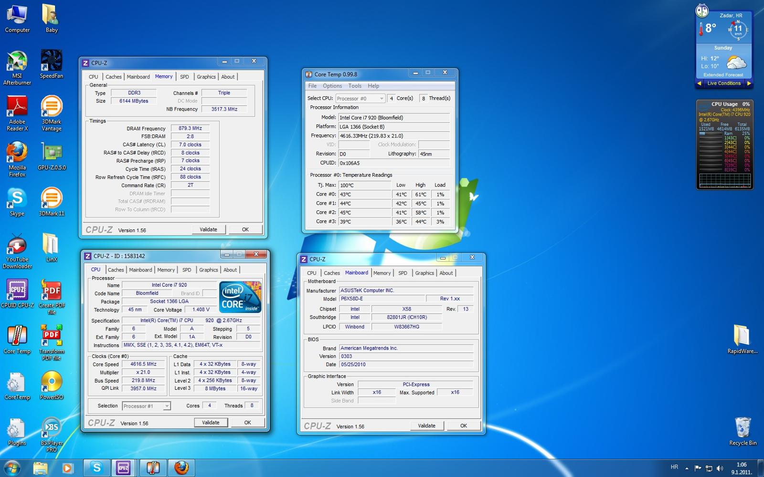
Task: Open Live Conditions in the weather gadget
Action: 724,83
